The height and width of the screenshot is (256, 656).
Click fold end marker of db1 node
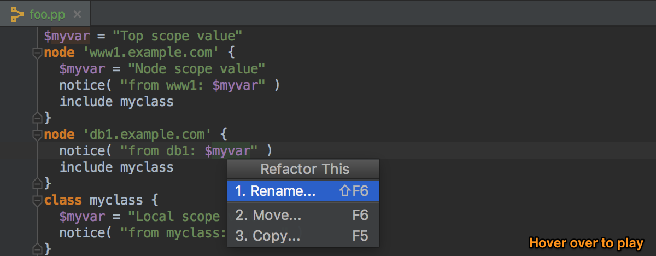click(37, 183)
